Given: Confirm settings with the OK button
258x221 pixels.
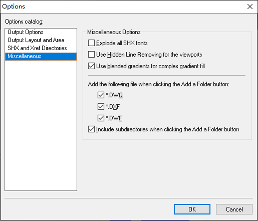Looking at the screenshot, I should pos(192,209).
